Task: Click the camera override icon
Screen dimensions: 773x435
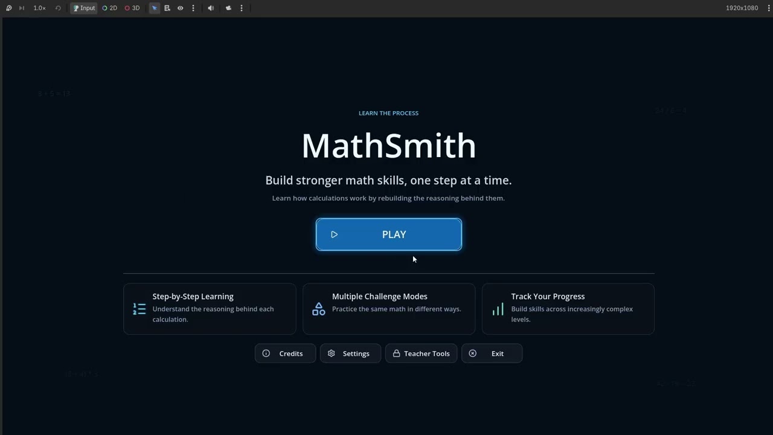Action: [x=228, y=8]
